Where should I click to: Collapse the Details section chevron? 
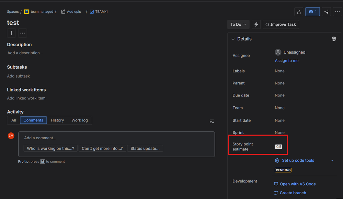(233, 39)
